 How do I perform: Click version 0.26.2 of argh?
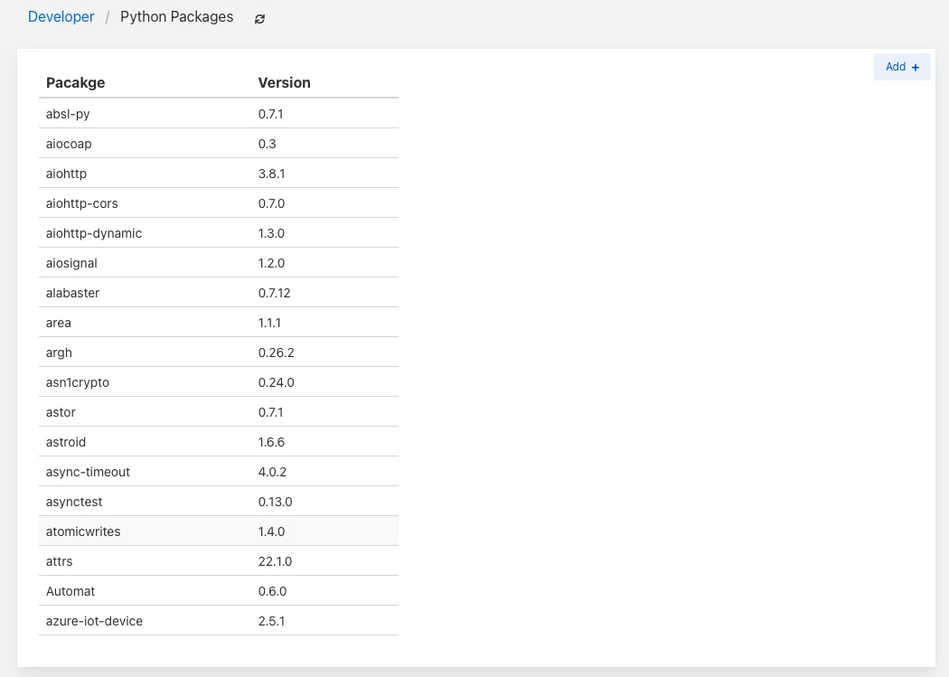pos(276,353)
